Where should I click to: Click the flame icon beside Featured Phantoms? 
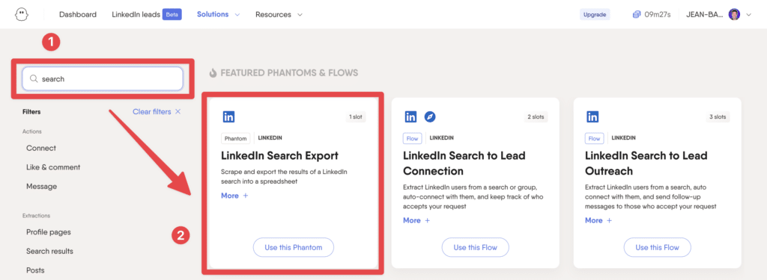pos(213,73)
